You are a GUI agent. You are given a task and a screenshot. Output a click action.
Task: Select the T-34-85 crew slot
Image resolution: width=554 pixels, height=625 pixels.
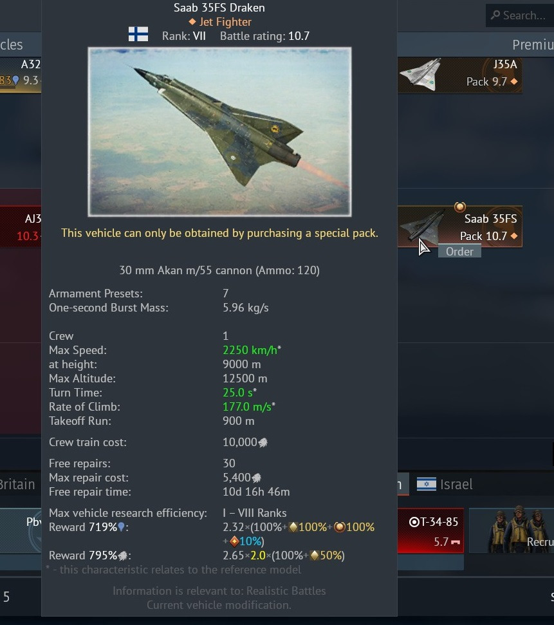click(x=430, y=530)
